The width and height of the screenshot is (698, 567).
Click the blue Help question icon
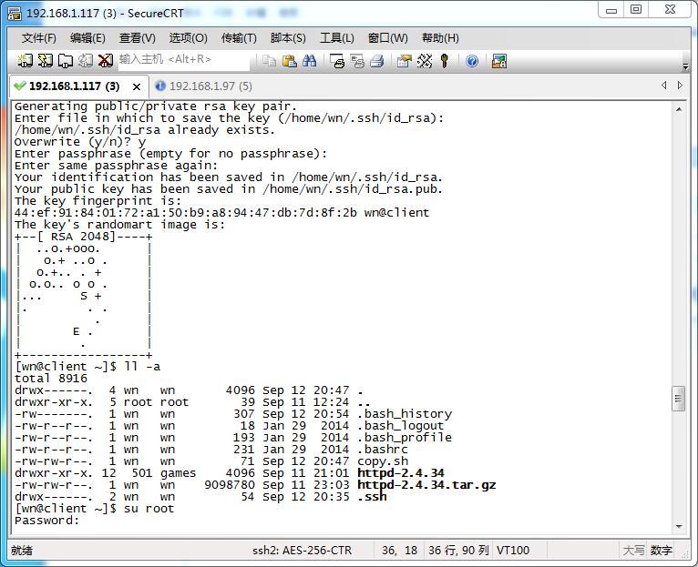point(472,60)
